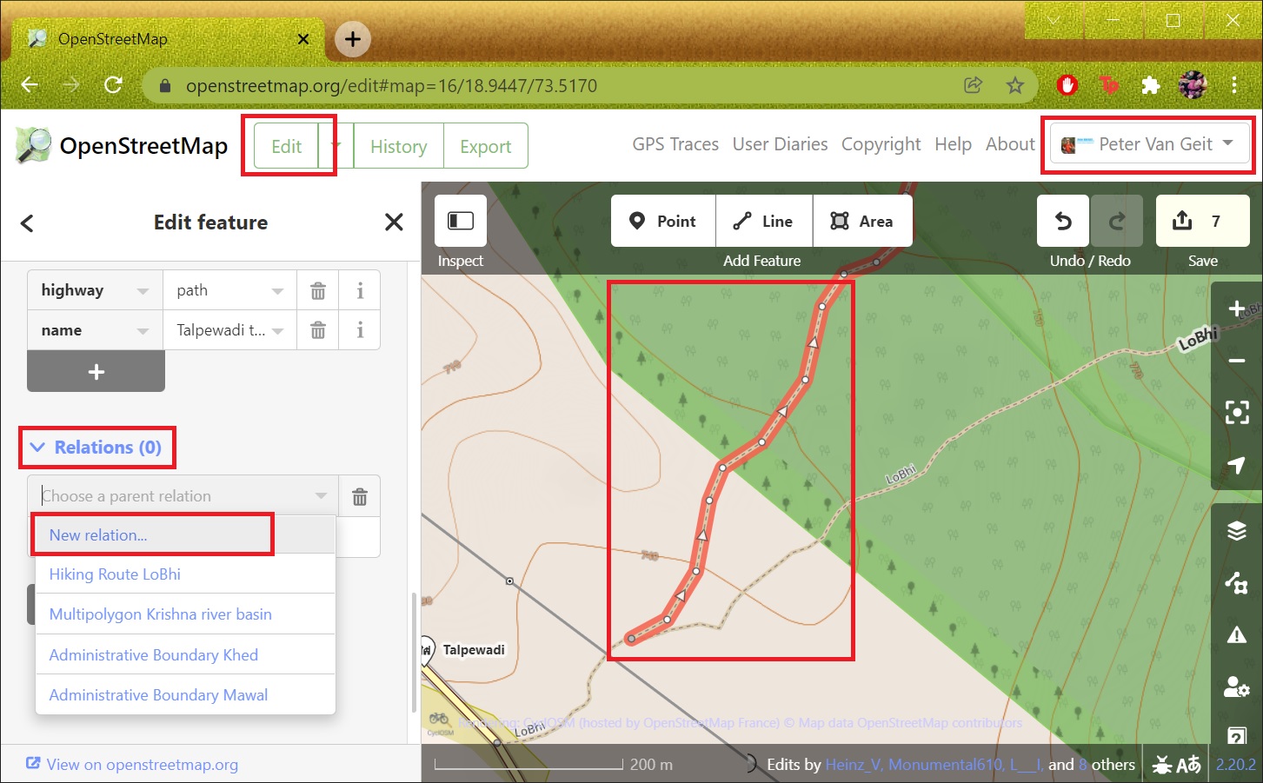Open the translate/bug report icon
The image size is (1263, 783).
(x=1176, y=765)
